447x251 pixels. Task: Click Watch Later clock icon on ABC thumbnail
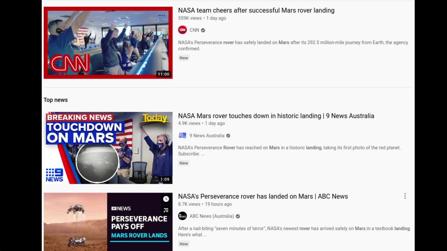[x=166, y=199]
